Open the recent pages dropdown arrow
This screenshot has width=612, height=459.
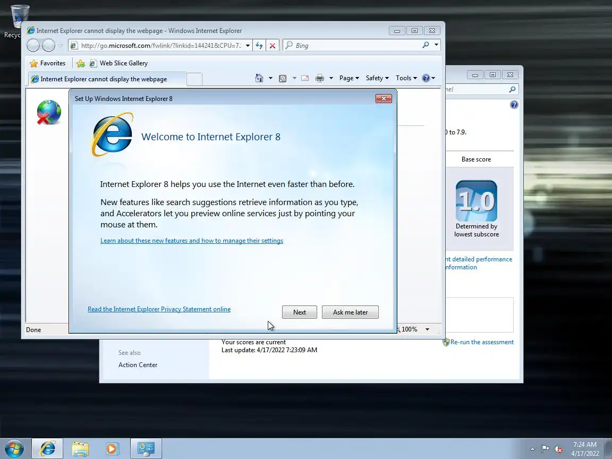pos(60,45)
